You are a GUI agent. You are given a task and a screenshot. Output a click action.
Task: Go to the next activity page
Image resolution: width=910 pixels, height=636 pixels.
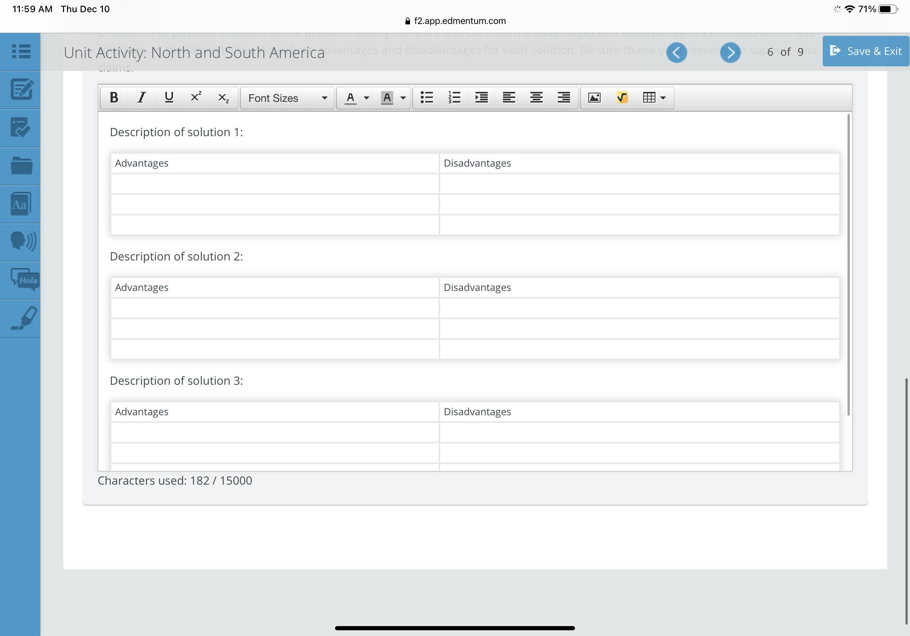[730, 52]
